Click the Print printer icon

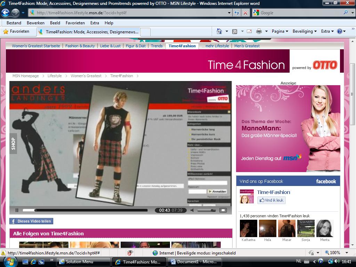pos(259,31)
